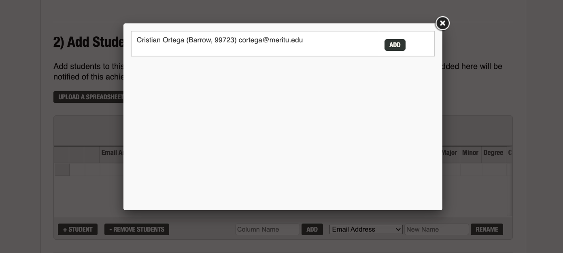Viewport: 563px width, 253px height.
Task: Close the add students dialog
Action: [442, 23]
